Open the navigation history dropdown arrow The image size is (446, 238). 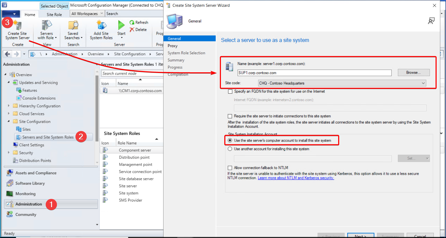(24, 54)
